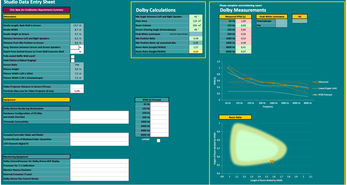The image size is (347, 185).
Task: Tick the Solid Platform/Raked Staging checkbox
Action: (73, 61)
